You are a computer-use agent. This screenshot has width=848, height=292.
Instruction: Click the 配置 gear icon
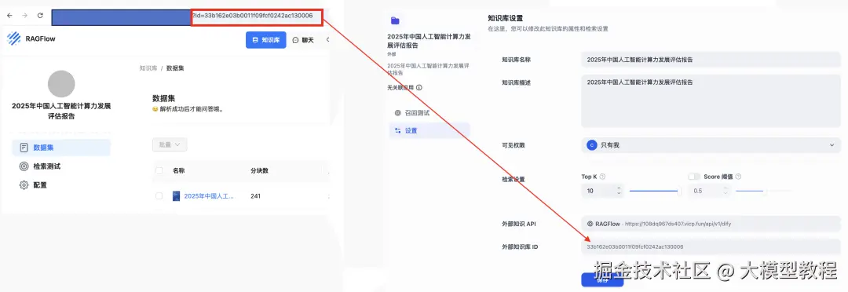(x=24, y=185)
